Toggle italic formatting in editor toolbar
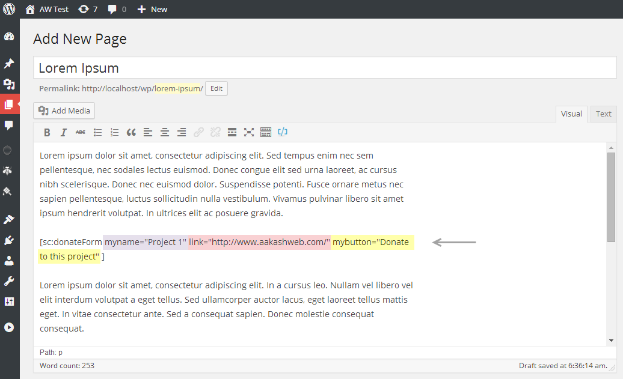Image resolution: width=623 pixels, height=379 pixels. pyautogui.click(x=64, y=133)
